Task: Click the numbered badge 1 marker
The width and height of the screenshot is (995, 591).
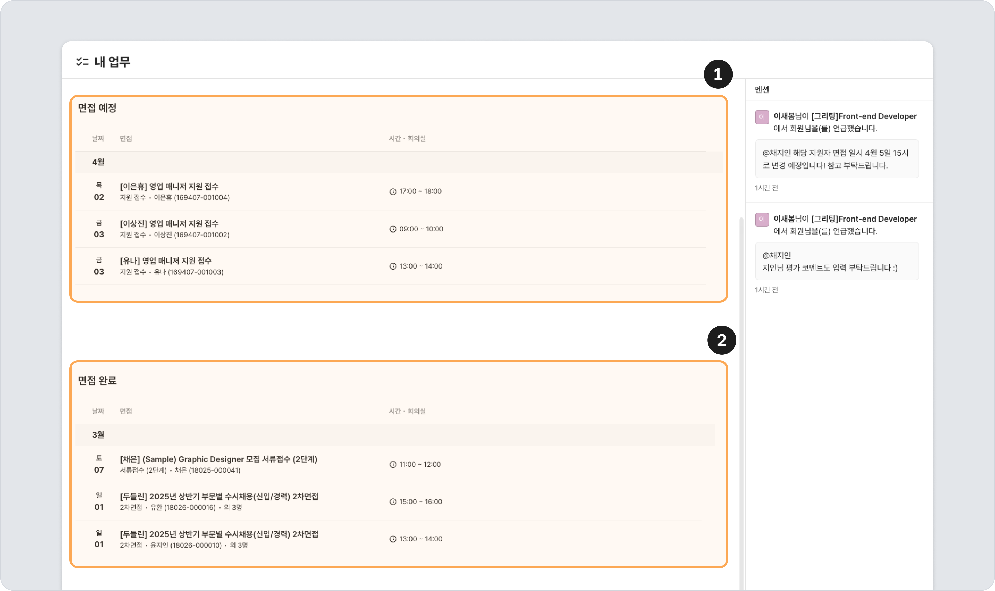Action: pyautogui.click(x=718, y=74)
